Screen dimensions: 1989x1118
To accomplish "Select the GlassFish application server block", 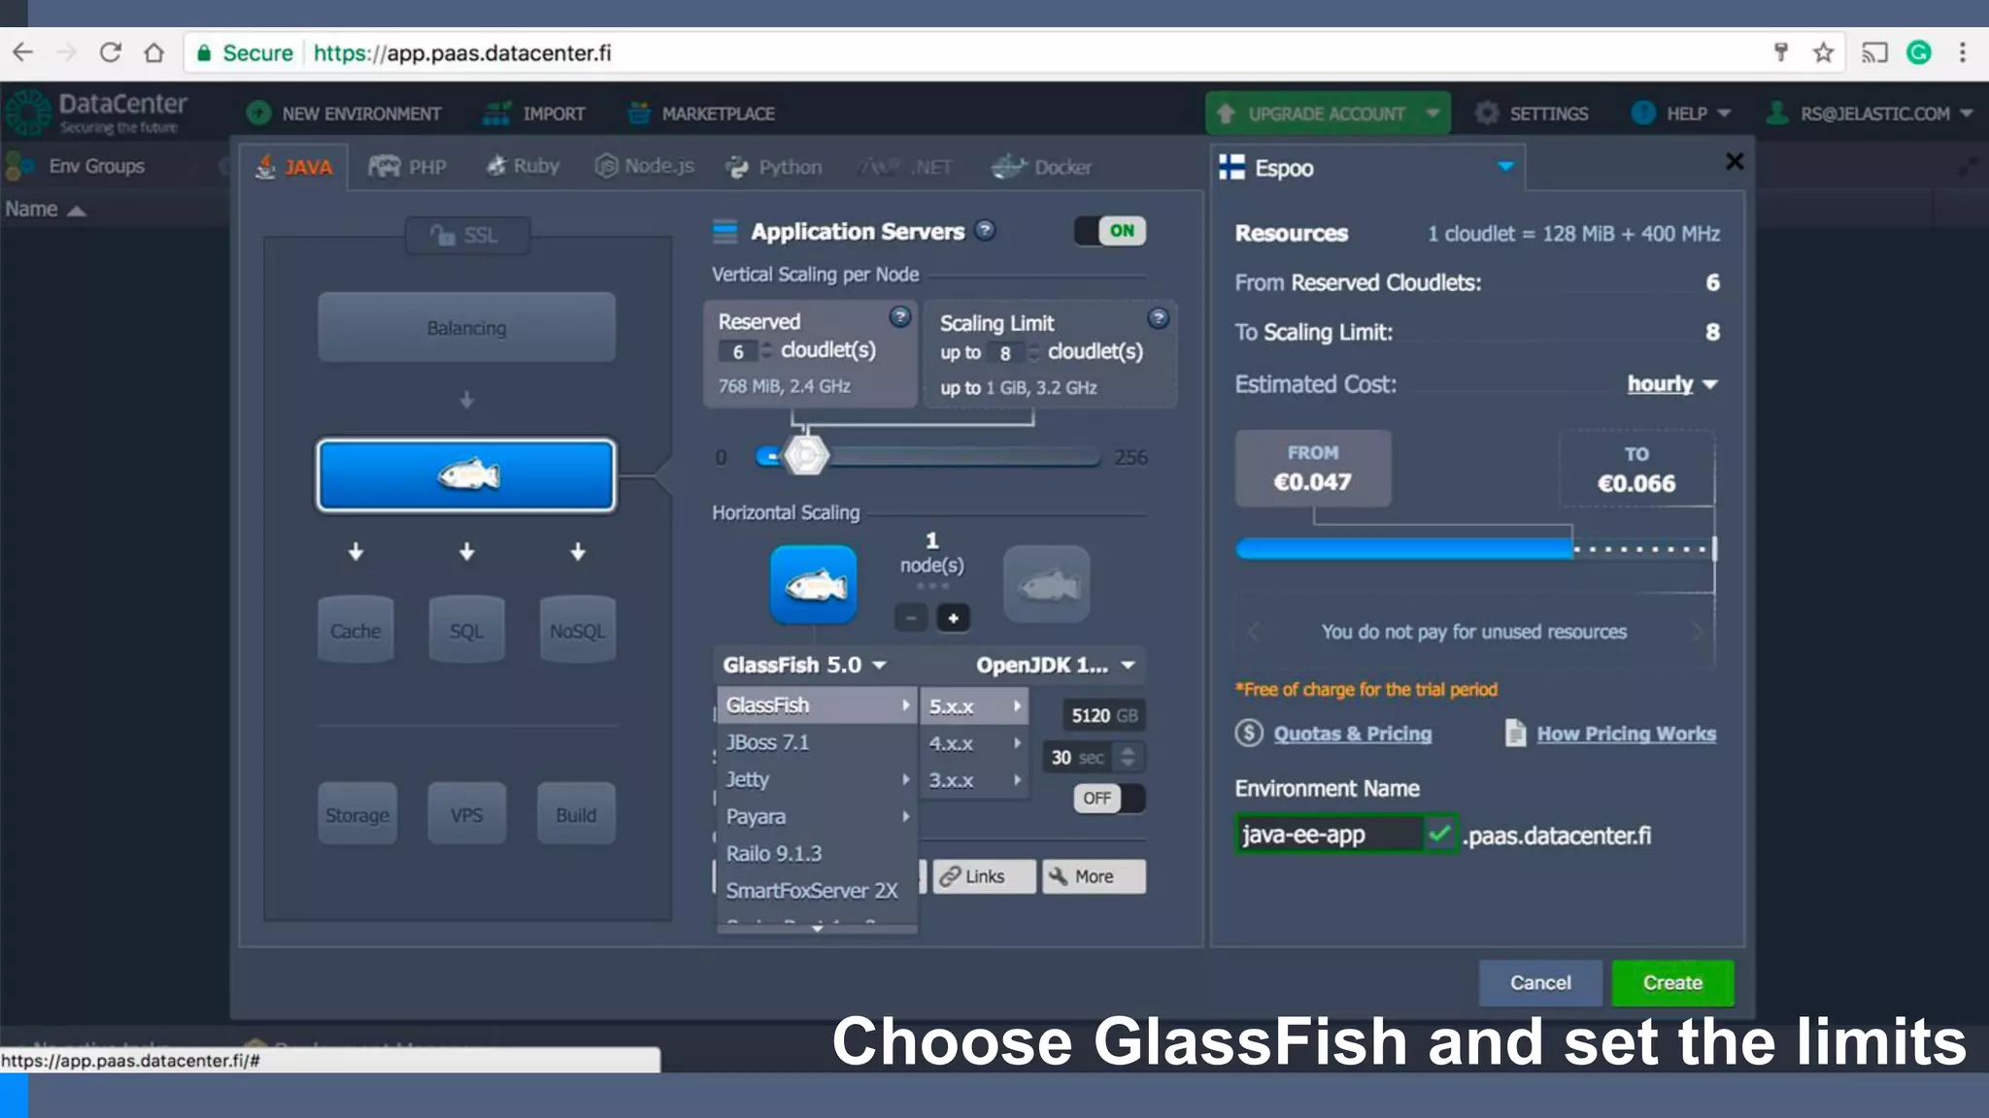I will pos(466,476).
